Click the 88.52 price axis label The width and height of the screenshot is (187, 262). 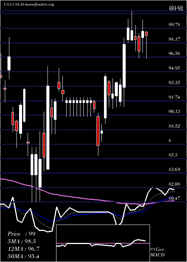[174, 126]
